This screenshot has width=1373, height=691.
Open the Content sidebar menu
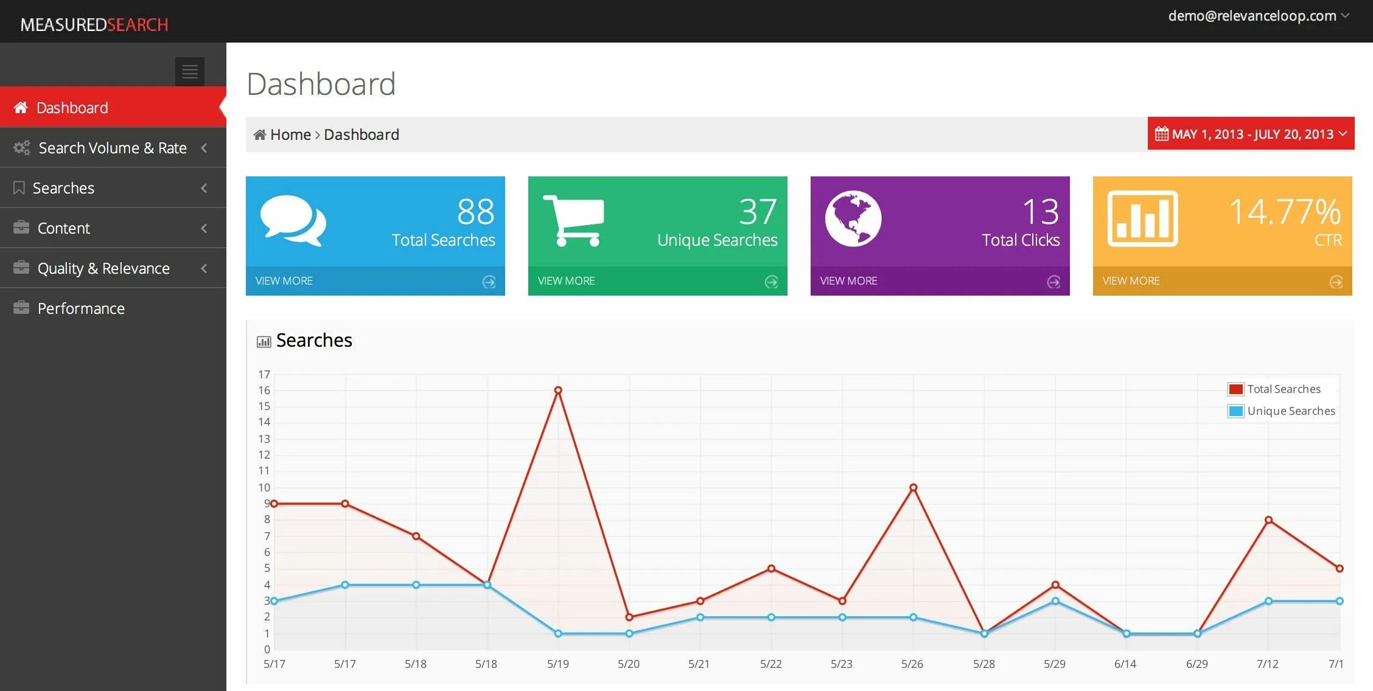64,228
